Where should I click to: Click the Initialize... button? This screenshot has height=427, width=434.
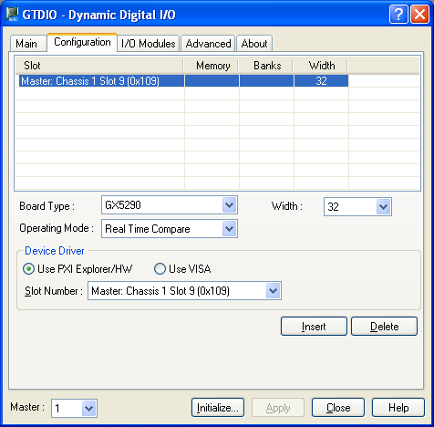coord(218,408)
